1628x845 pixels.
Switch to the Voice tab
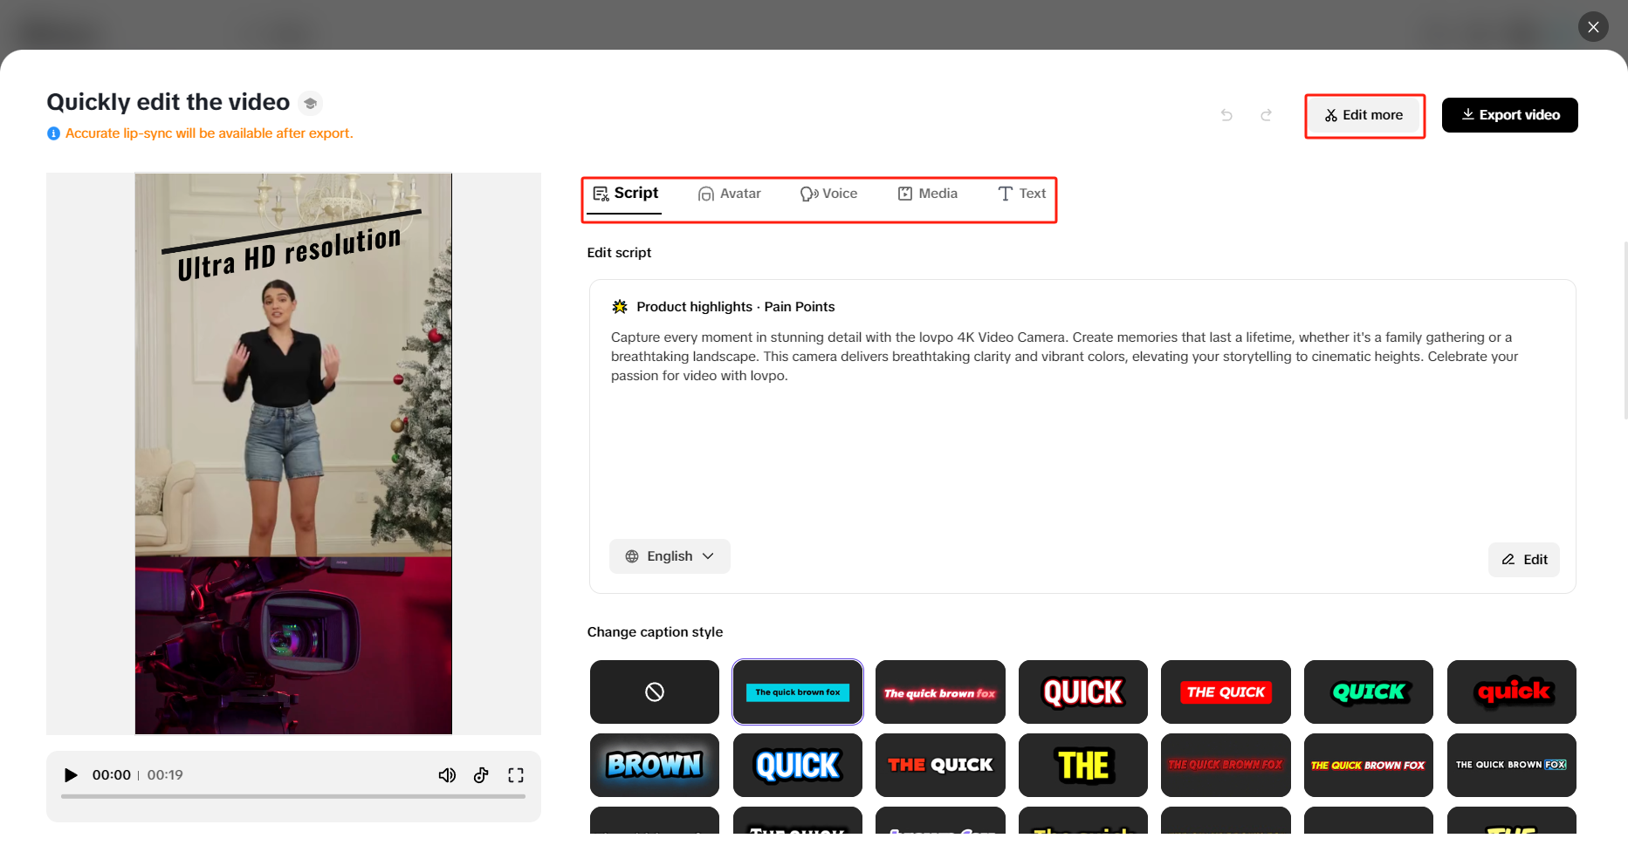pos(828,193)
